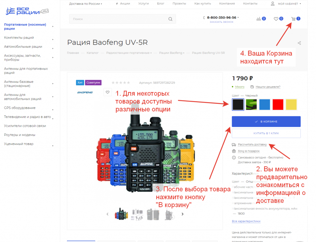Open the shopping cart icon in header
Screen dimensions: 316x242
click(293, 19)
